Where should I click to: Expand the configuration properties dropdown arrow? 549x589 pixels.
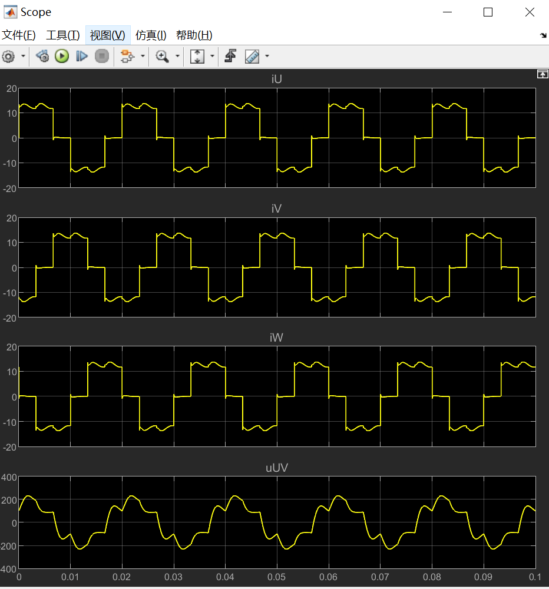[x=23, y=57]
